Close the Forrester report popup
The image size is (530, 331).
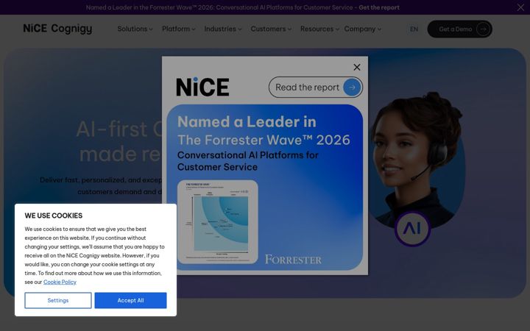pos(356,67)
